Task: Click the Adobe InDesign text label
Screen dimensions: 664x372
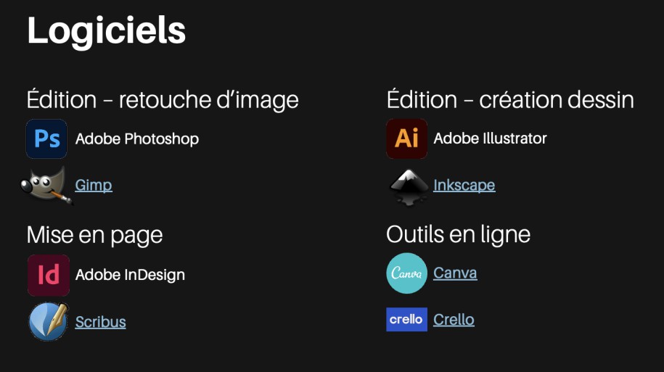Action: pos(130,275)
